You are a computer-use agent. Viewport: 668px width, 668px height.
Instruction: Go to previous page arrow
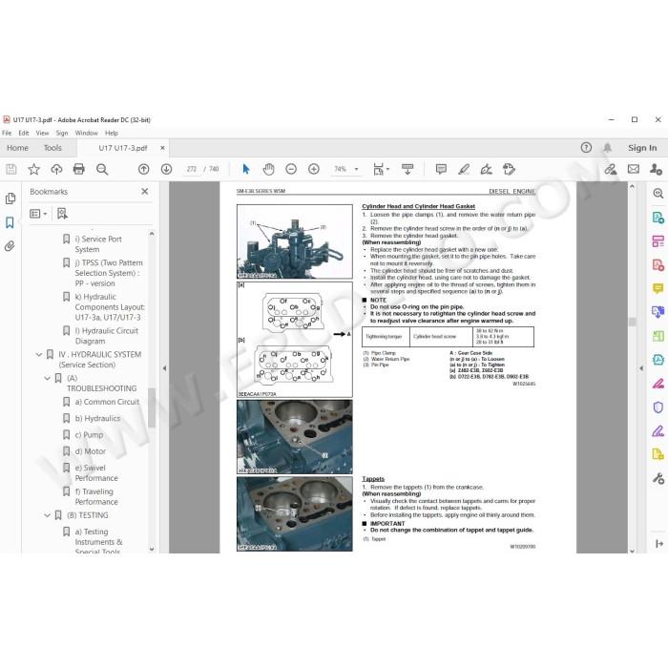(144, 169)
